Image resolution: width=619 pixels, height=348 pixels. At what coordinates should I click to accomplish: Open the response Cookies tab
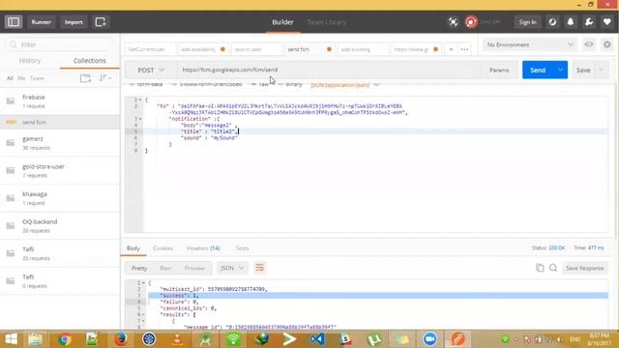[x=163, y=248]
